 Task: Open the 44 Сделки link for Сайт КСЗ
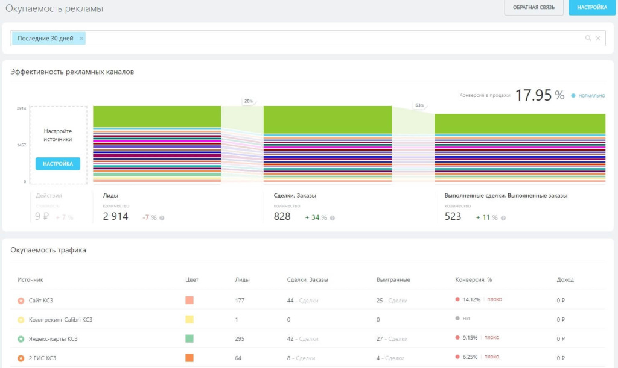[x=302, y=300]
